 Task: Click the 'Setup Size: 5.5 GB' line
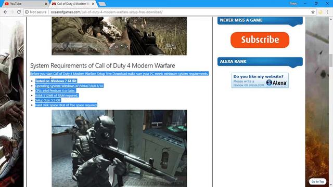tap(48, 100)
